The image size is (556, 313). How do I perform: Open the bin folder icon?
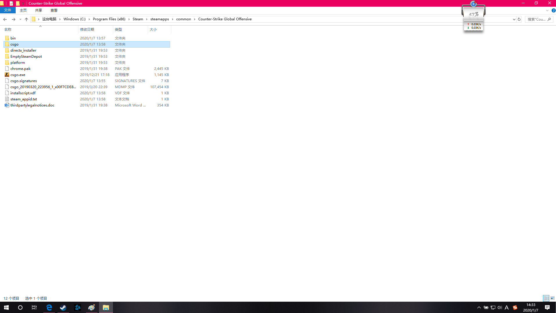point(7,38)
